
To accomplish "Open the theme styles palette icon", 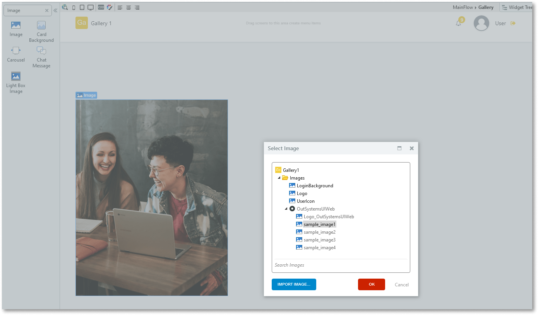I will [x=110, y=7].
